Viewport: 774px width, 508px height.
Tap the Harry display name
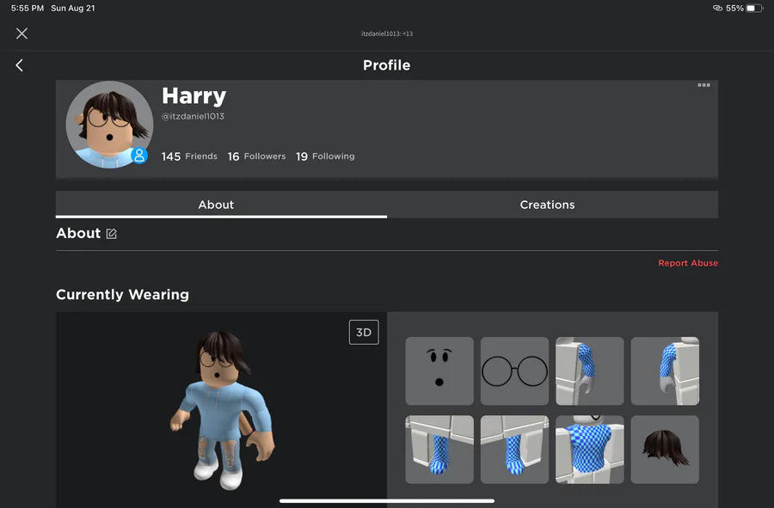pyautogui.click(x=194, y=95)
